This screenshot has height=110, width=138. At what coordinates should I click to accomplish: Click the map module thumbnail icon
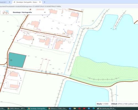pyautogui.click(x=6, y=12)
